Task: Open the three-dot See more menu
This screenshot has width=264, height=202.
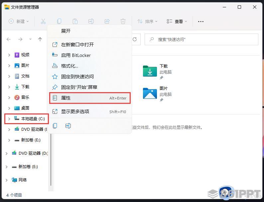Action: pyautogui.click(x=201, y=22)
